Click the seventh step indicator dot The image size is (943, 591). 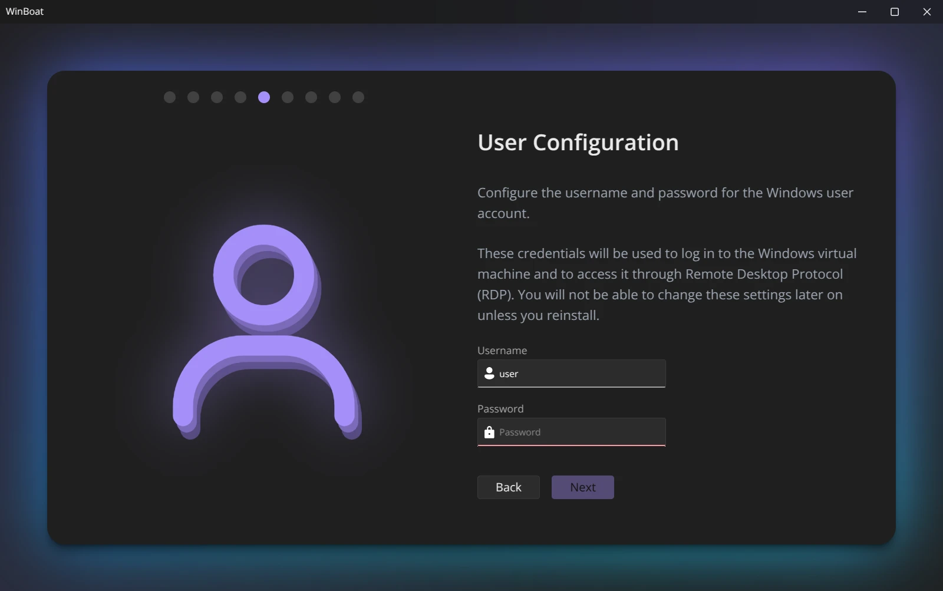pos(311,97)
